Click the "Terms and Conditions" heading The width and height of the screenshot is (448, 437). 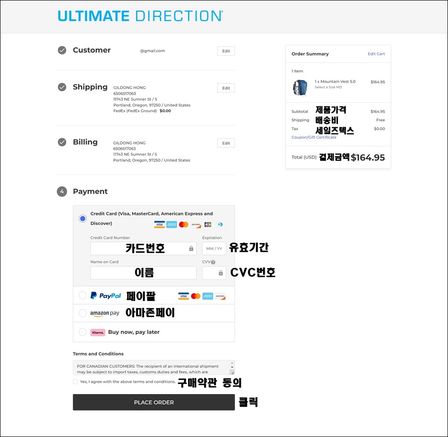(x=98, y=354)
